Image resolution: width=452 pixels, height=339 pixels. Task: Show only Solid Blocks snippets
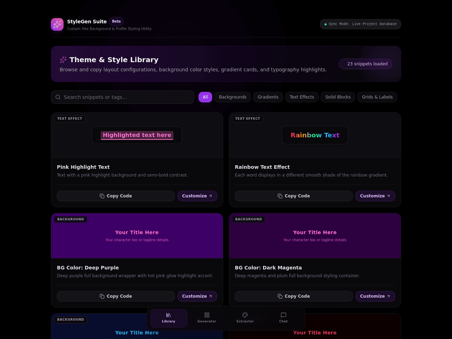338,97
